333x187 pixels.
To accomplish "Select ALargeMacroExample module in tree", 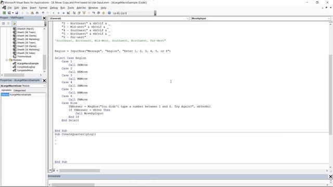I will click(28, 63).
